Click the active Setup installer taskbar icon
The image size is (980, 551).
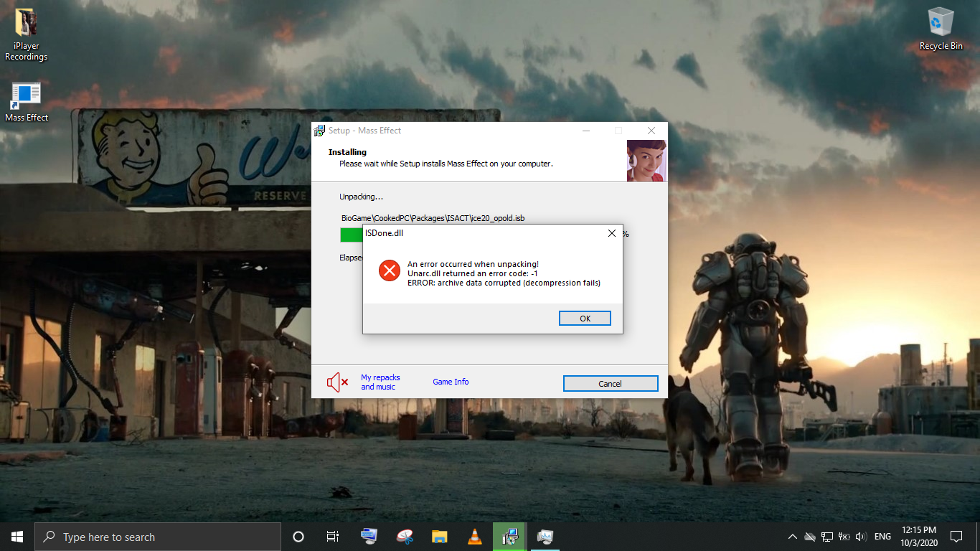(510, 537)
